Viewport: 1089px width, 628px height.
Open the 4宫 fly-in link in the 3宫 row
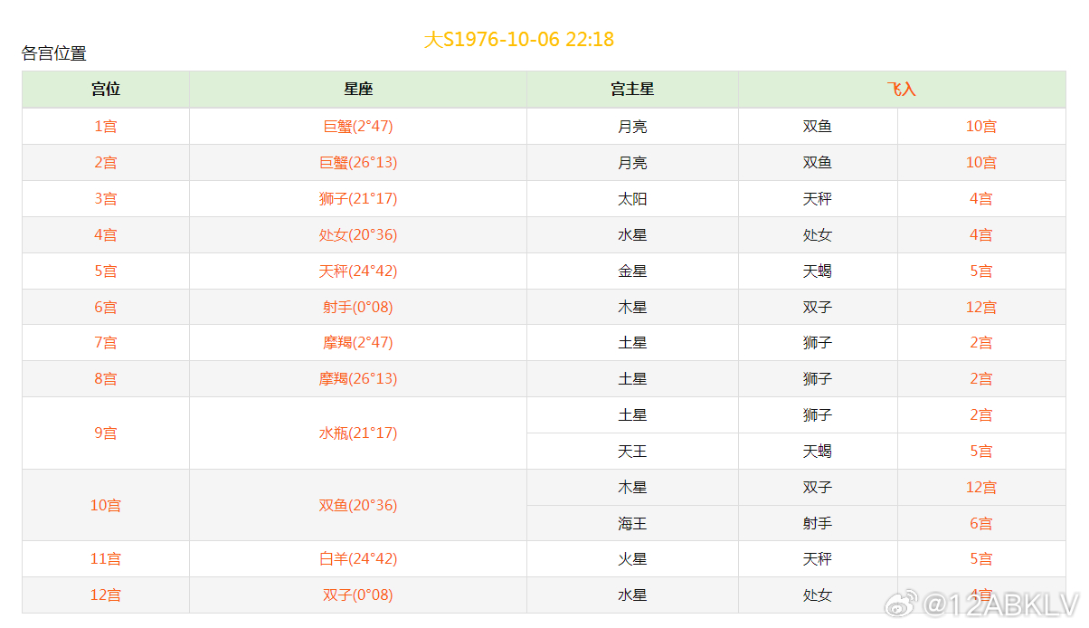[x=981, y=199]
